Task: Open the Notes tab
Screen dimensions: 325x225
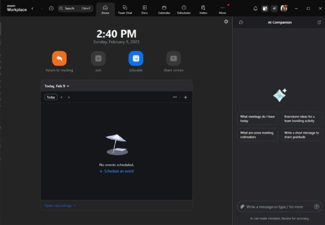Action: tap(203, 9)
